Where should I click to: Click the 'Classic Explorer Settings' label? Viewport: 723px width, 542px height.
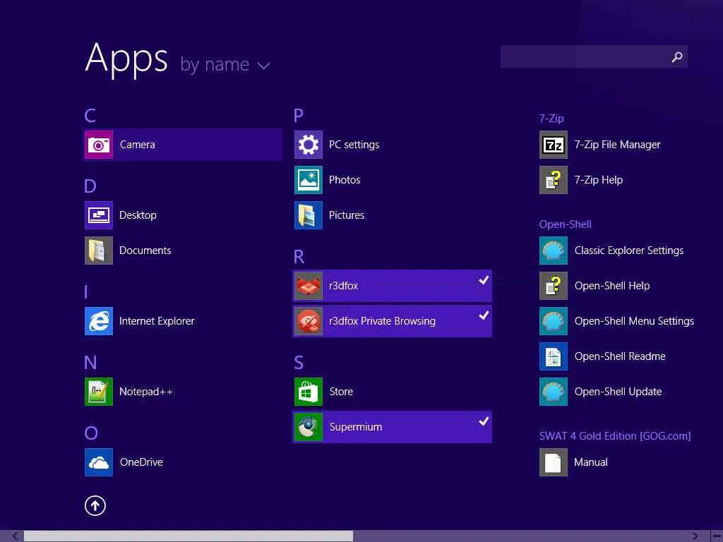(629, 251)
